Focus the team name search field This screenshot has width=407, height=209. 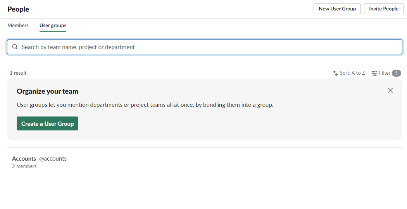[205, 47]
